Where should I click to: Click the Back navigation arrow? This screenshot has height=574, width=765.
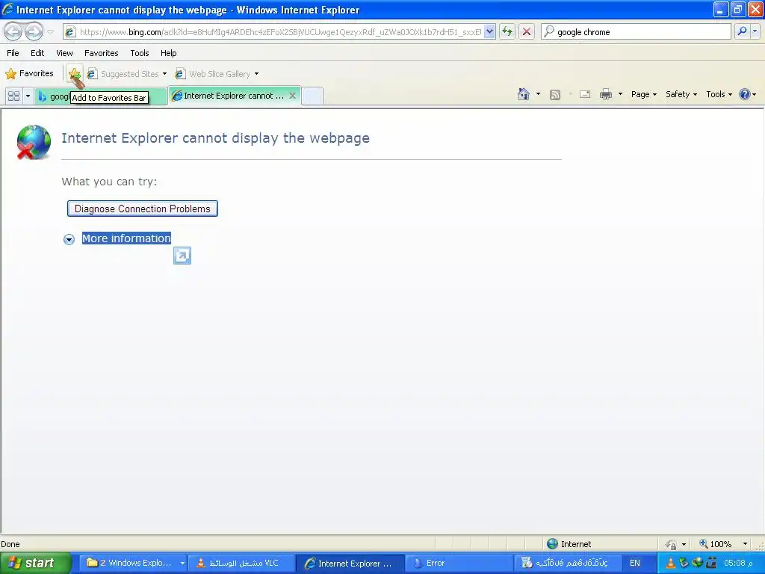(x=13, y=31)
